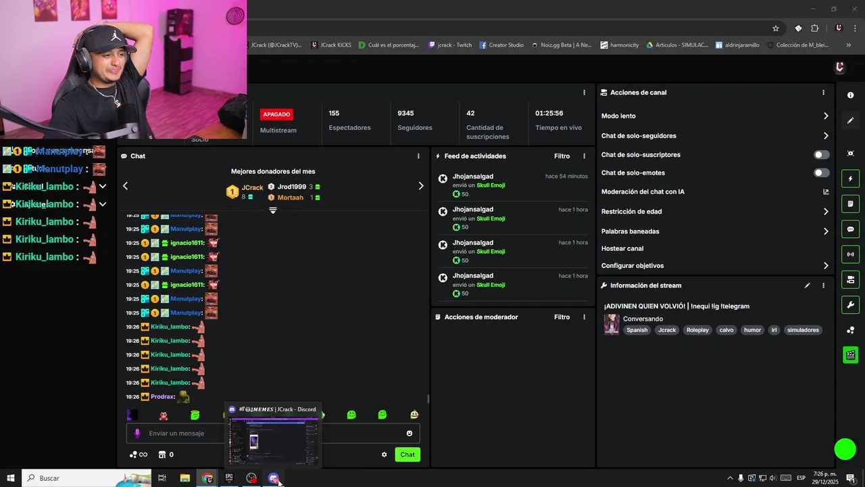Toggle Chat de solo-suscriptores switch

click(x=821, y=155)
